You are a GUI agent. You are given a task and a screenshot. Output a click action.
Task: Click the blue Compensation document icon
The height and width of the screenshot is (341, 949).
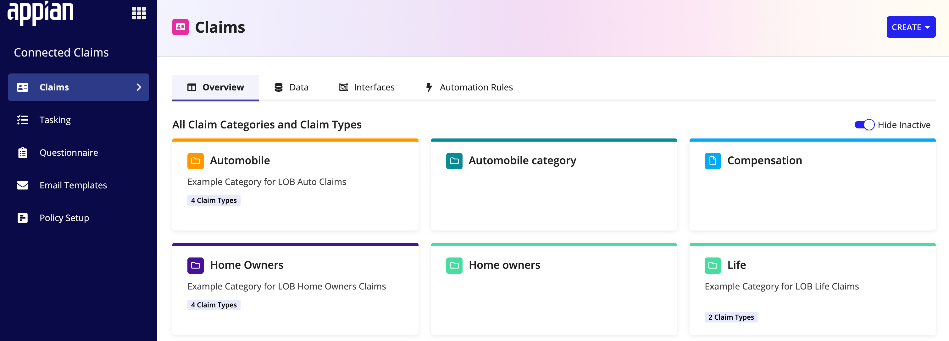[x=713, y=161]
